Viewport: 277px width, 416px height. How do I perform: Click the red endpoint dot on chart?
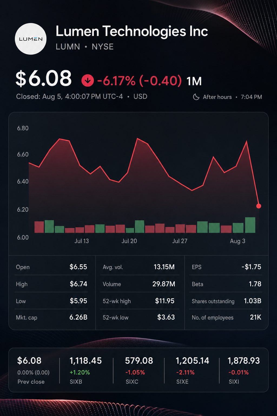pyautogui.click(x=259, y=206)
